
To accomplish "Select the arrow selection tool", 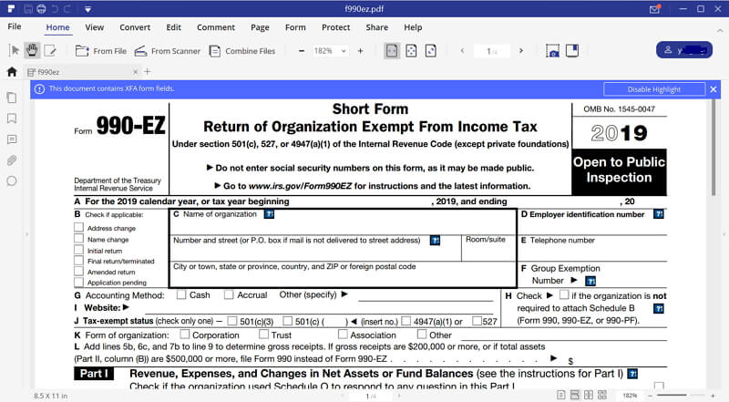I will tap(14, 50).
